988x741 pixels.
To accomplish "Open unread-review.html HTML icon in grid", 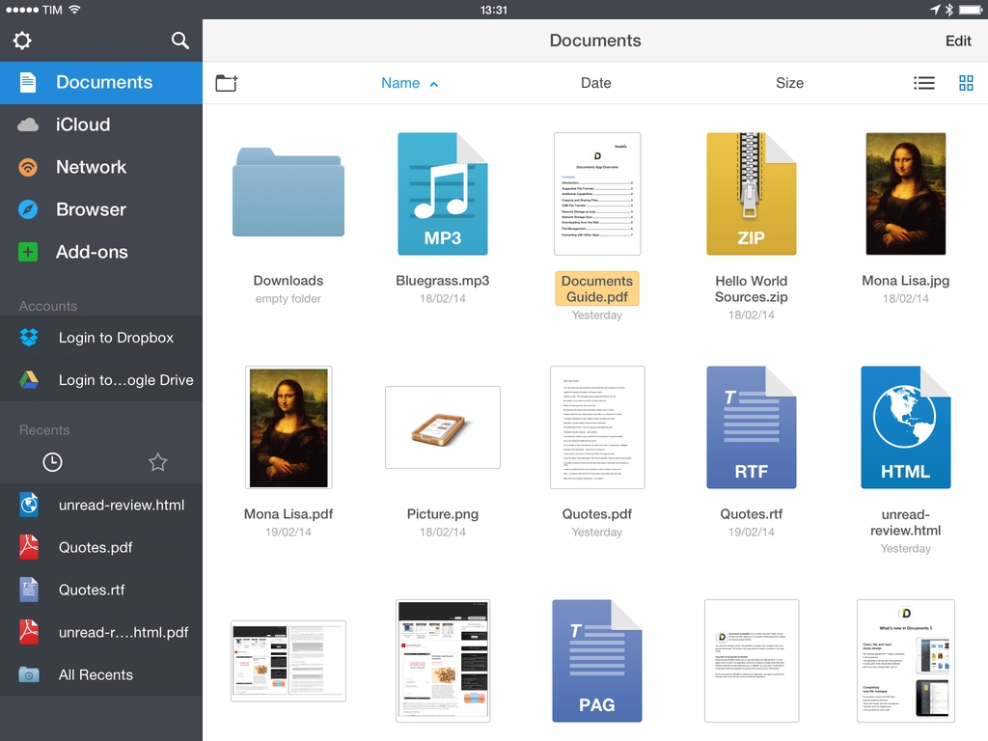I will click(905, 427).
